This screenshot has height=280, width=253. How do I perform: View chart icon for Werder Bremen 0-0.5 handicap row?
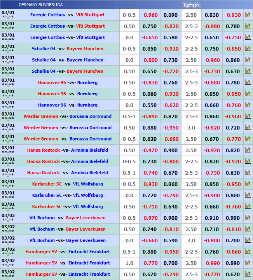(248, 139)
